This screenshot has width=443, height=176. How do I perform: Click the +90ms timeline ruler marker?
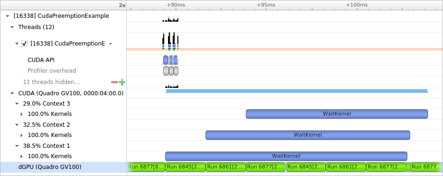coord(176,5)
